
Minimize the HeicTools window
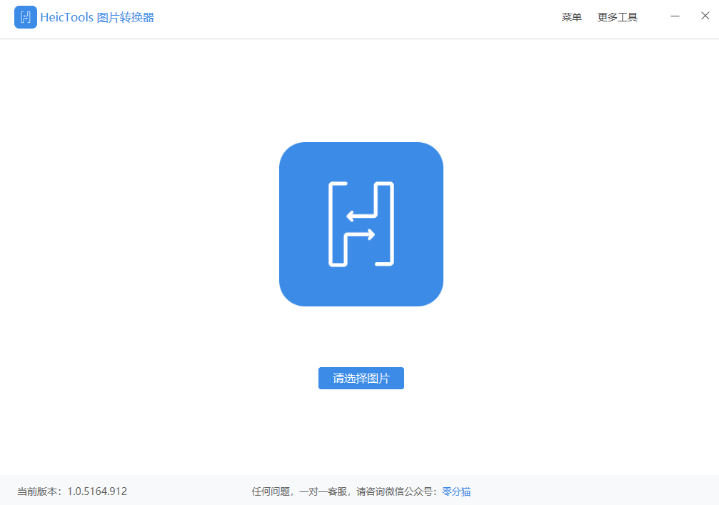click(x=675, y=16)
